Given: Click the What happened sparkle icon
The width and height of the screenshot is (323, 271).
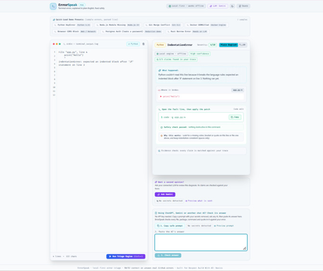Looking at the screenshot, I should coord(159,70).
